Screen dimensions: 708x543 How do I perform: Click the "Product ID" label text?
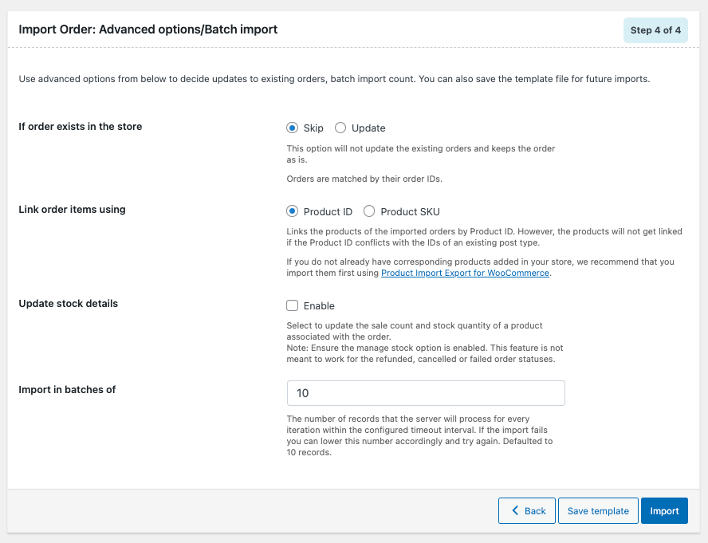[x=328, y=211]
